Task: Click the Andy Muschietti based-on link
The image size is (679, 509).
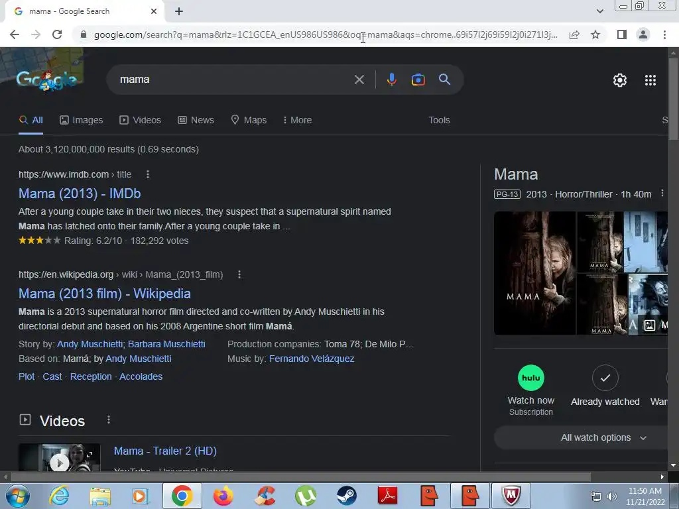Action: pyautogui.click(x=139, y=359)
